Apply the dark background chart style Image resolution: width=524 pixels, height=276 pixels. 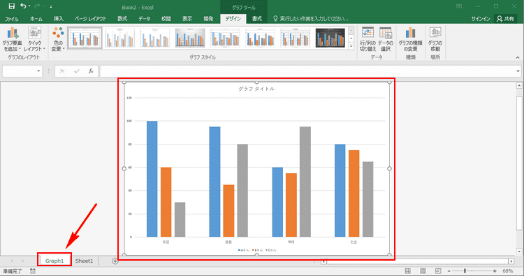tap(330, 38)
